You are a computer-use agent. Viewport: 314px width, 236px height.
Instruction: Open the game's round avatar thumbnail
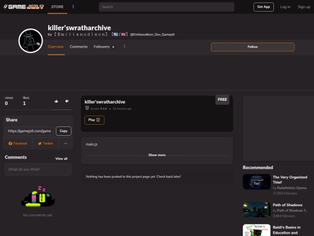pos(31,41)
